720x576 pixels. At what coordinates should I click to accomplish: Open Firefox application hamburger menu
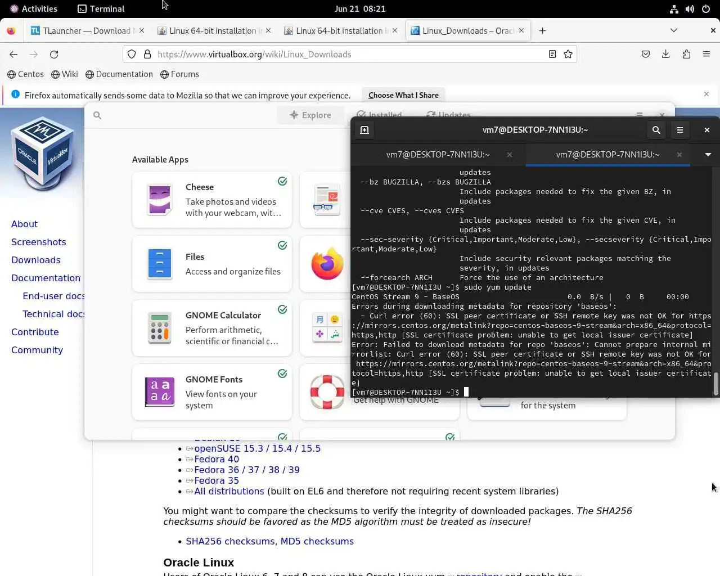[706, 55]
